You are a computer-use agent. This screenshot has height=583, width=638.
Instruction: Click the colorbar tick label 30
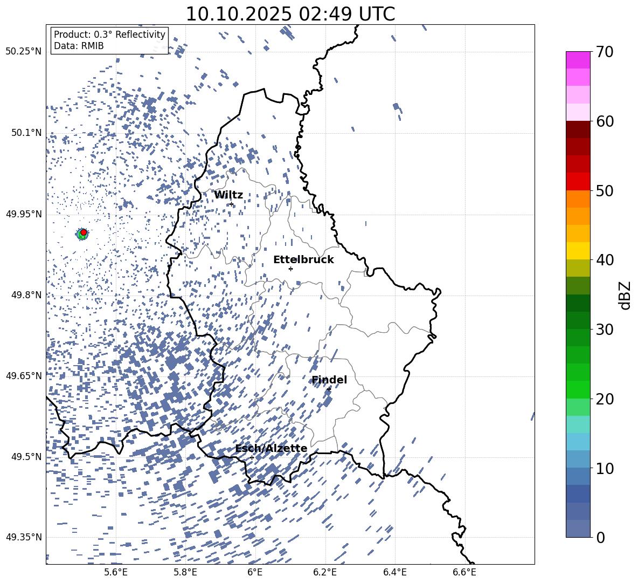(605, 330)
